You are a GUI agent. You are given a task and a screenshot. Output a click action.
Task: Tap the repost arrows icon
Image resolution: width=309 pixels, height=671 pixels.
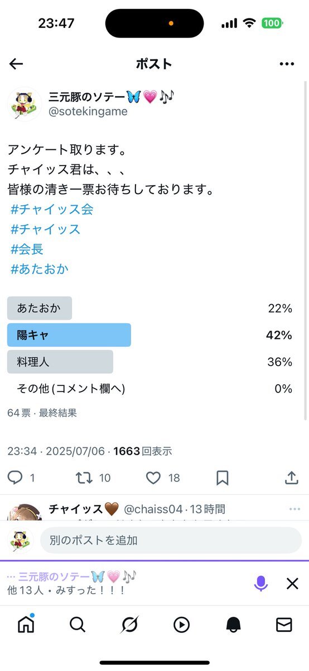tap(84, 478)
